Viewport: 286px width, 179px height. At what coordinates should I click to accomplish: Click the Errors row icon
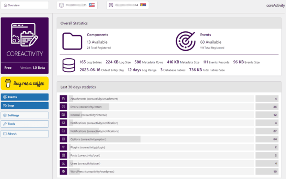[x=63, y=107]
